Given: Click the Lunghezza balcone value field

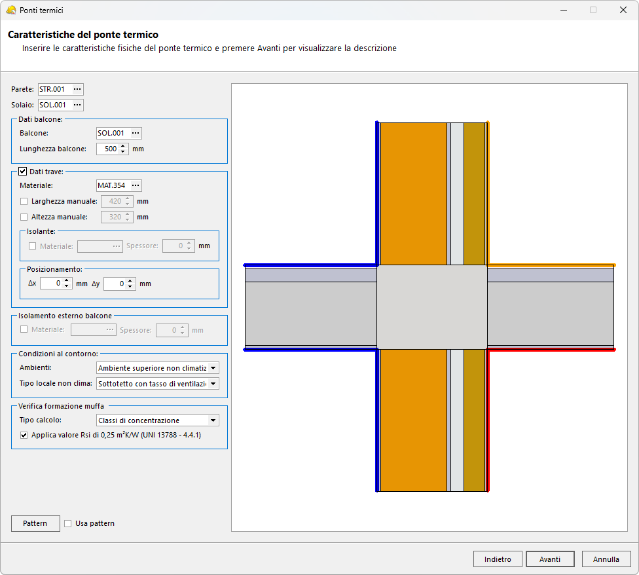Looking at the screenshot, I should 107,149.
